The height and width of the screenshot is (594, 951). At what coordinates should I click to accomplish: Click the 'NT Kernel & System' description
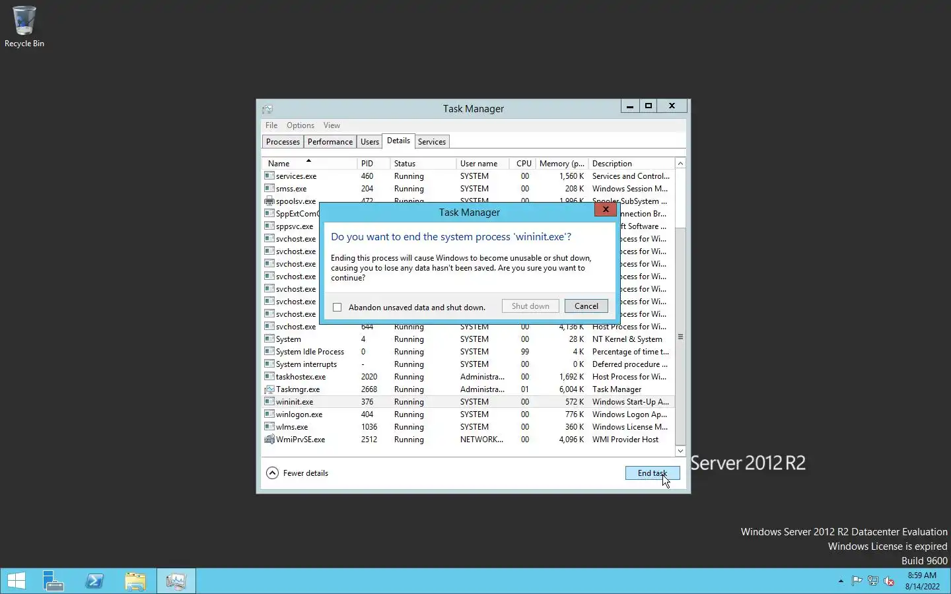627,339
